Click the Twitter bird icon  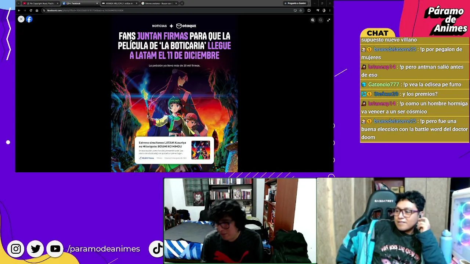pyautogui.click(x=36, y=249)
